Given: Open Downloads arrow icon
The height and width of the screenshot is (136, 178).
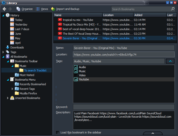Looking at the screenshot, I should coord(8,47).
